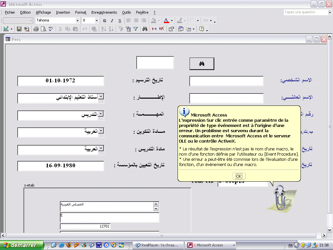
Task: Click the date field showing 01-10-1972
Action: point(60,81)
